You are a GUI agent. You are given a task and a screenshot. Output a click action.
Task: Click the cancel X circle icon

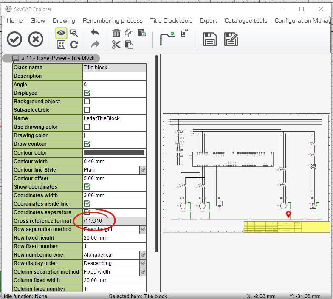tap(36, 39)
